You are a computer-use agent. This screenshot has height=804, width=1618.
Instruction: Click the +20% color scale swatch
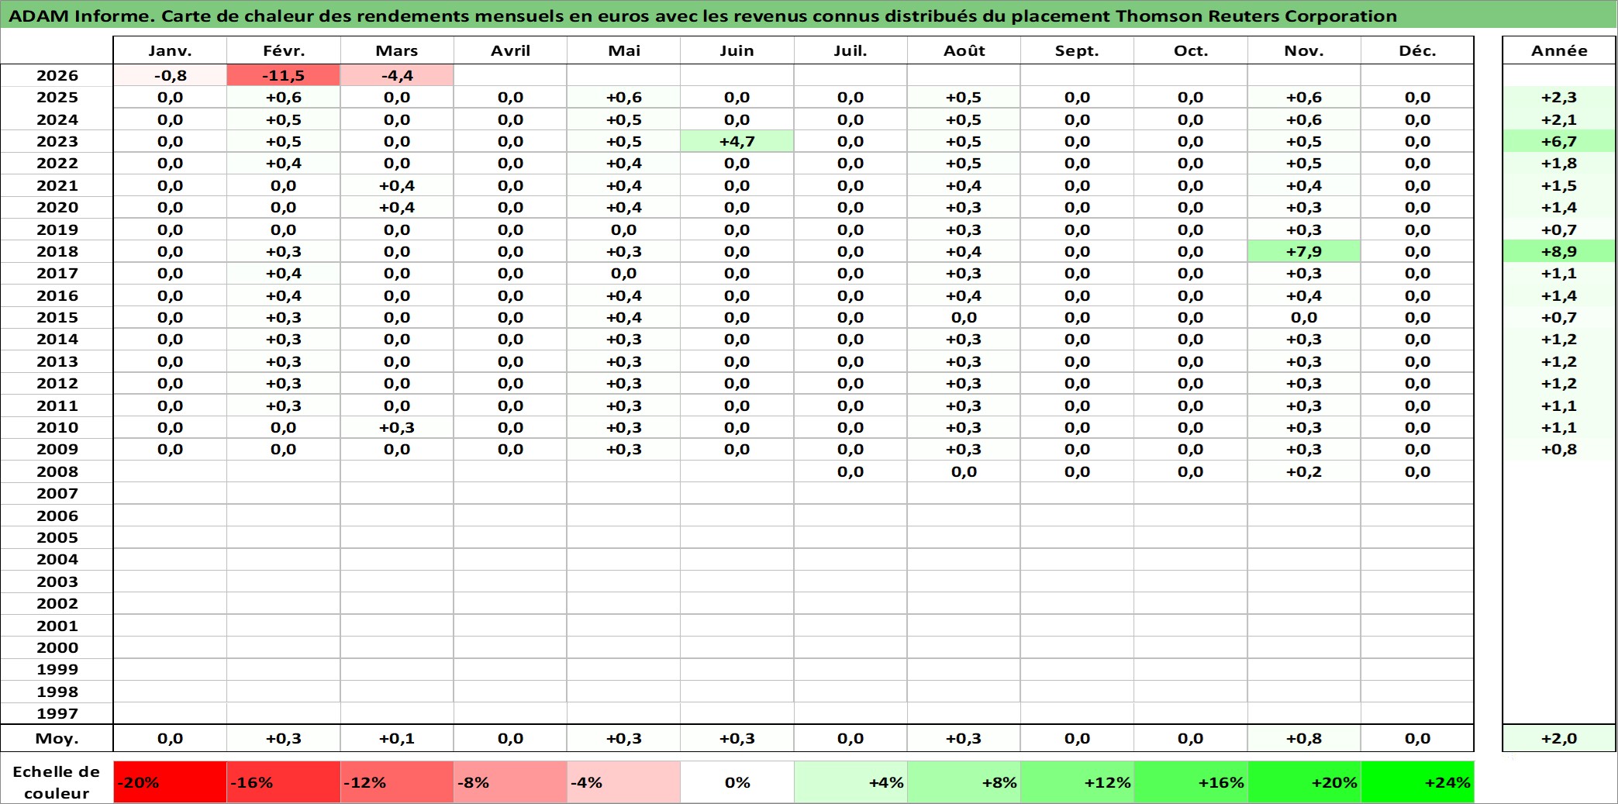point(1304,782)
